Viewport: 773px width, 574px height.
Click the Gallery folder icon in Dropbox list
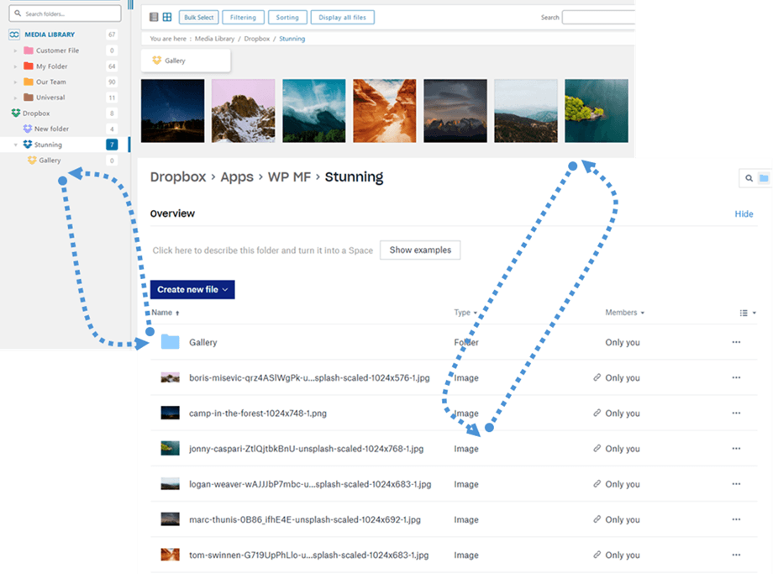click(171, 342)
